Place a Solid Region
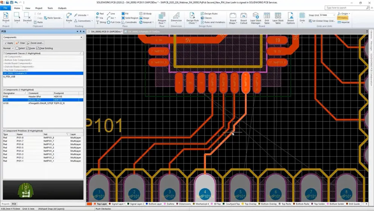 (130, 18)
